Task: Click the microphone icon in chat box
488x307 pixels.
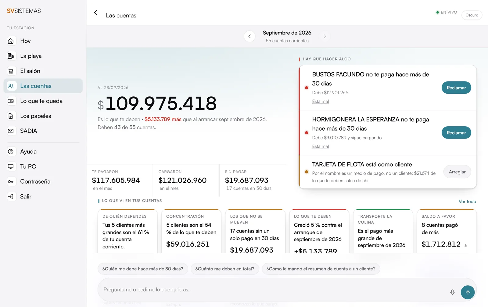Action: pos(452,292)
